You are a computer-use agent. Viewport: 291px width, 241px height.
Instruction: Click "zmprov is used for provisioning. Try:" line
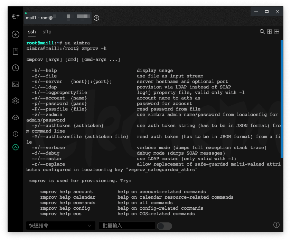80,180
